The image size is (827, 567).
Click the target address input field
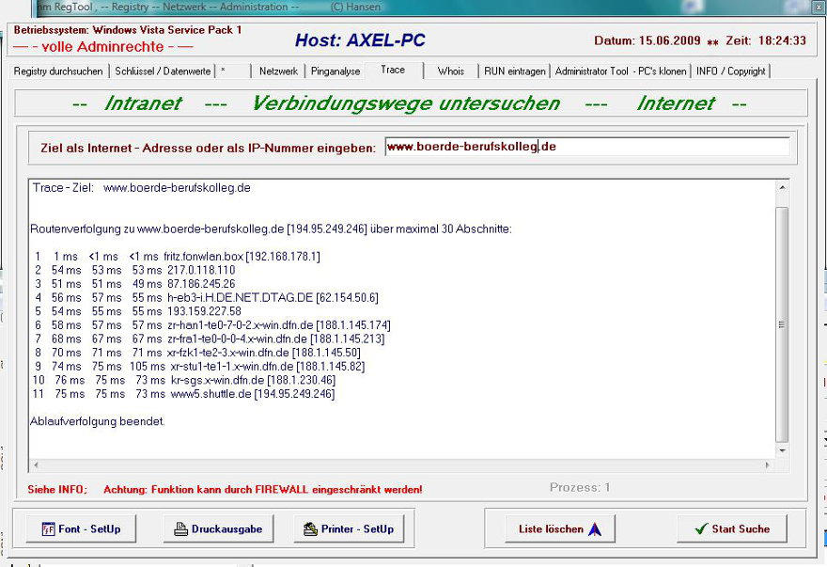[x=586, y=147]
